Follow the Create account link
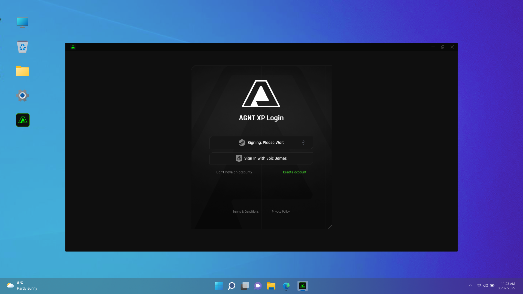This screenshot has width=523, height=294. [x=294, y=172]
